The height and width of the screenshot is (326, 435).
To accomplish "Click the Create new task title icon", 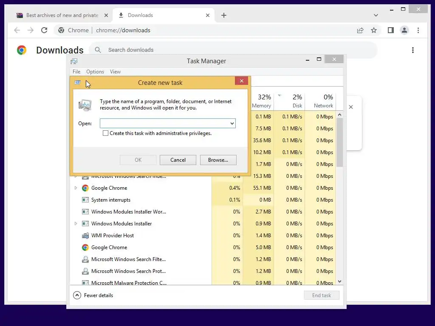I will tap(77, 82).
